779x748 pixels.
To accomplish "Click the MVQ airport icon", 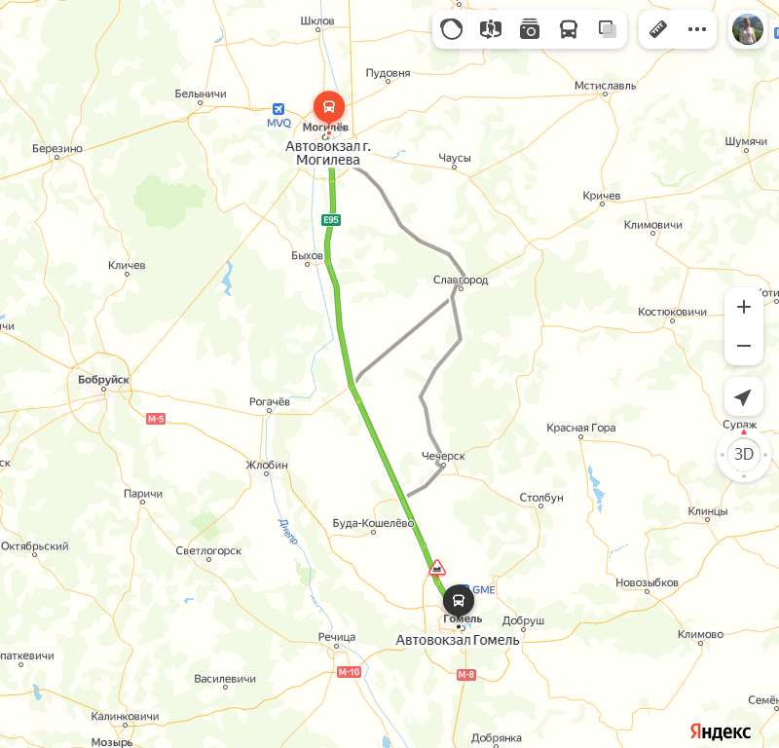I will coord(278,109).
